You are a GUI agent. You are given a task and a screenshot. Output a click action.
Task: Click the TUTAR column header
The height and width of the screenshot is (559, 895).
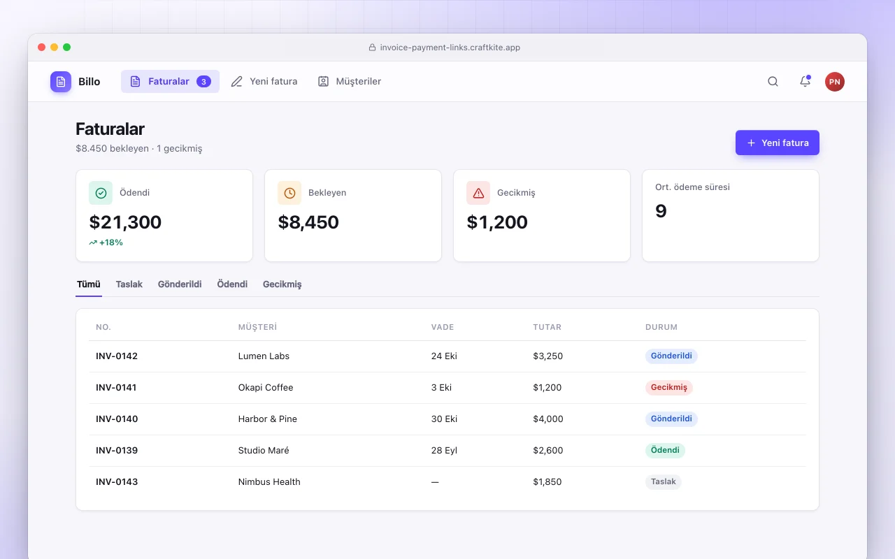(x=547, y=327)
